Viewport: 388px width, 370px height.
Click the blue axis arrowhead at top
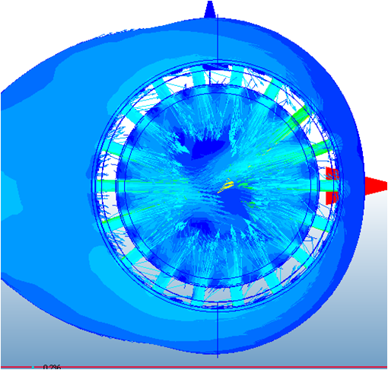click(210, 10)
